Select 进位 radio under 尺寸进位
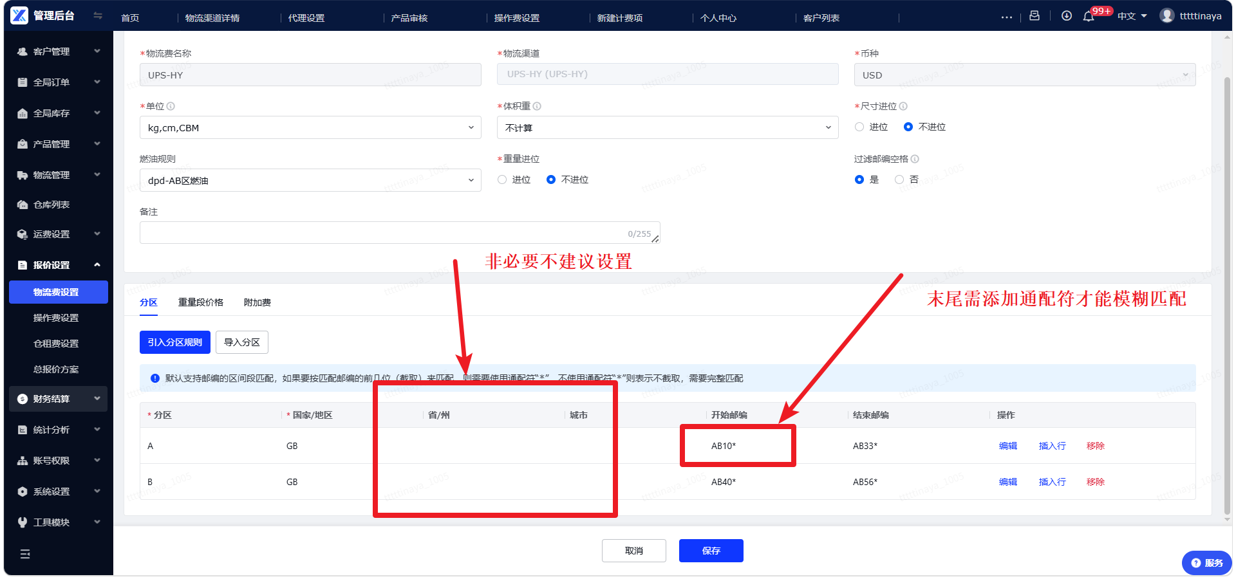Viewport: 1236px width, 579px height. (x=859, y=127)
